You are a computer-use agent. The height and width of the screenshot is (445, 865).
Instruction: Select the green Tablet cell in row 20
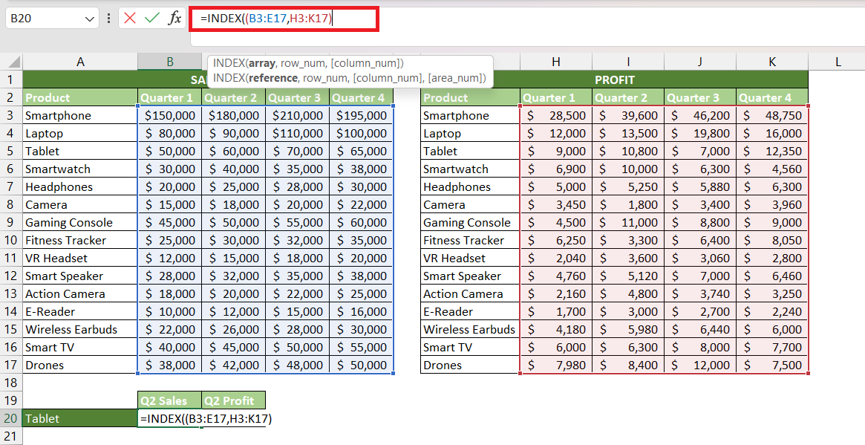click(80, 418)
